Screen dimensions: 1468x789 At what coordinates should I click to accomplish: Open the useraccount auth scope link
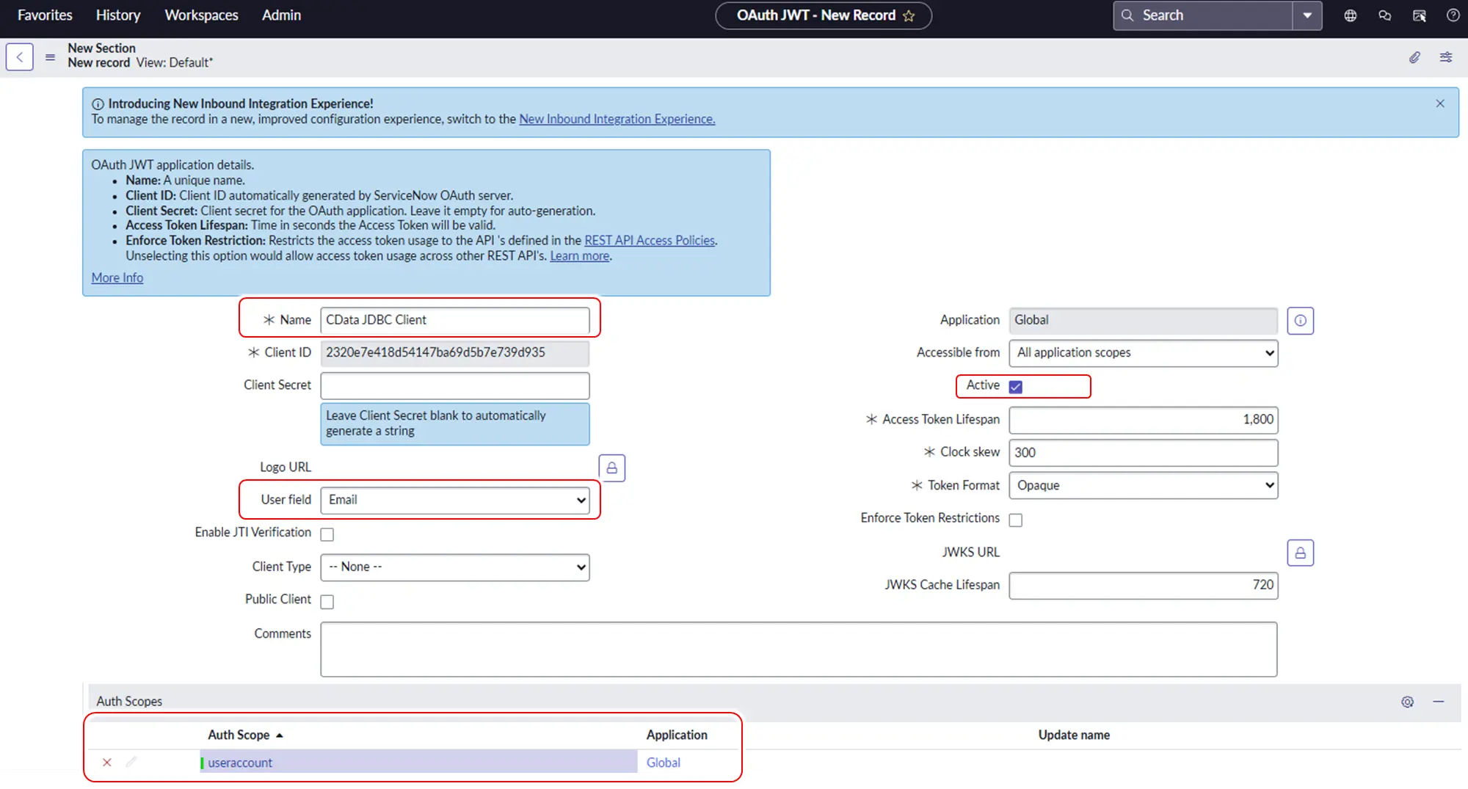click(240, 763)
